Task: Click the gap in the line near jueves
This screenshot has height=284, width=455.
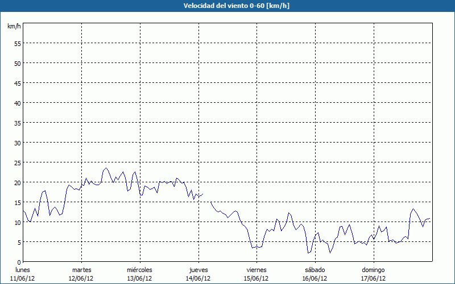Action: pyautogui.click(x=206, y=197)
